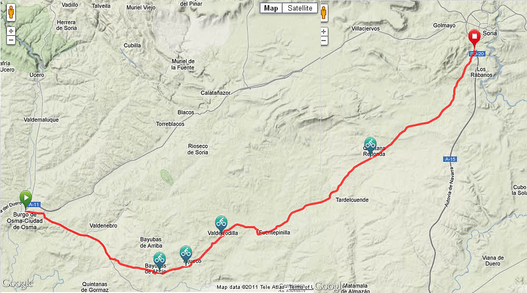Click the Street View pegman on right map
This screenshot has width=527, height=293.
pyautogui.click(x=324, y=13)
